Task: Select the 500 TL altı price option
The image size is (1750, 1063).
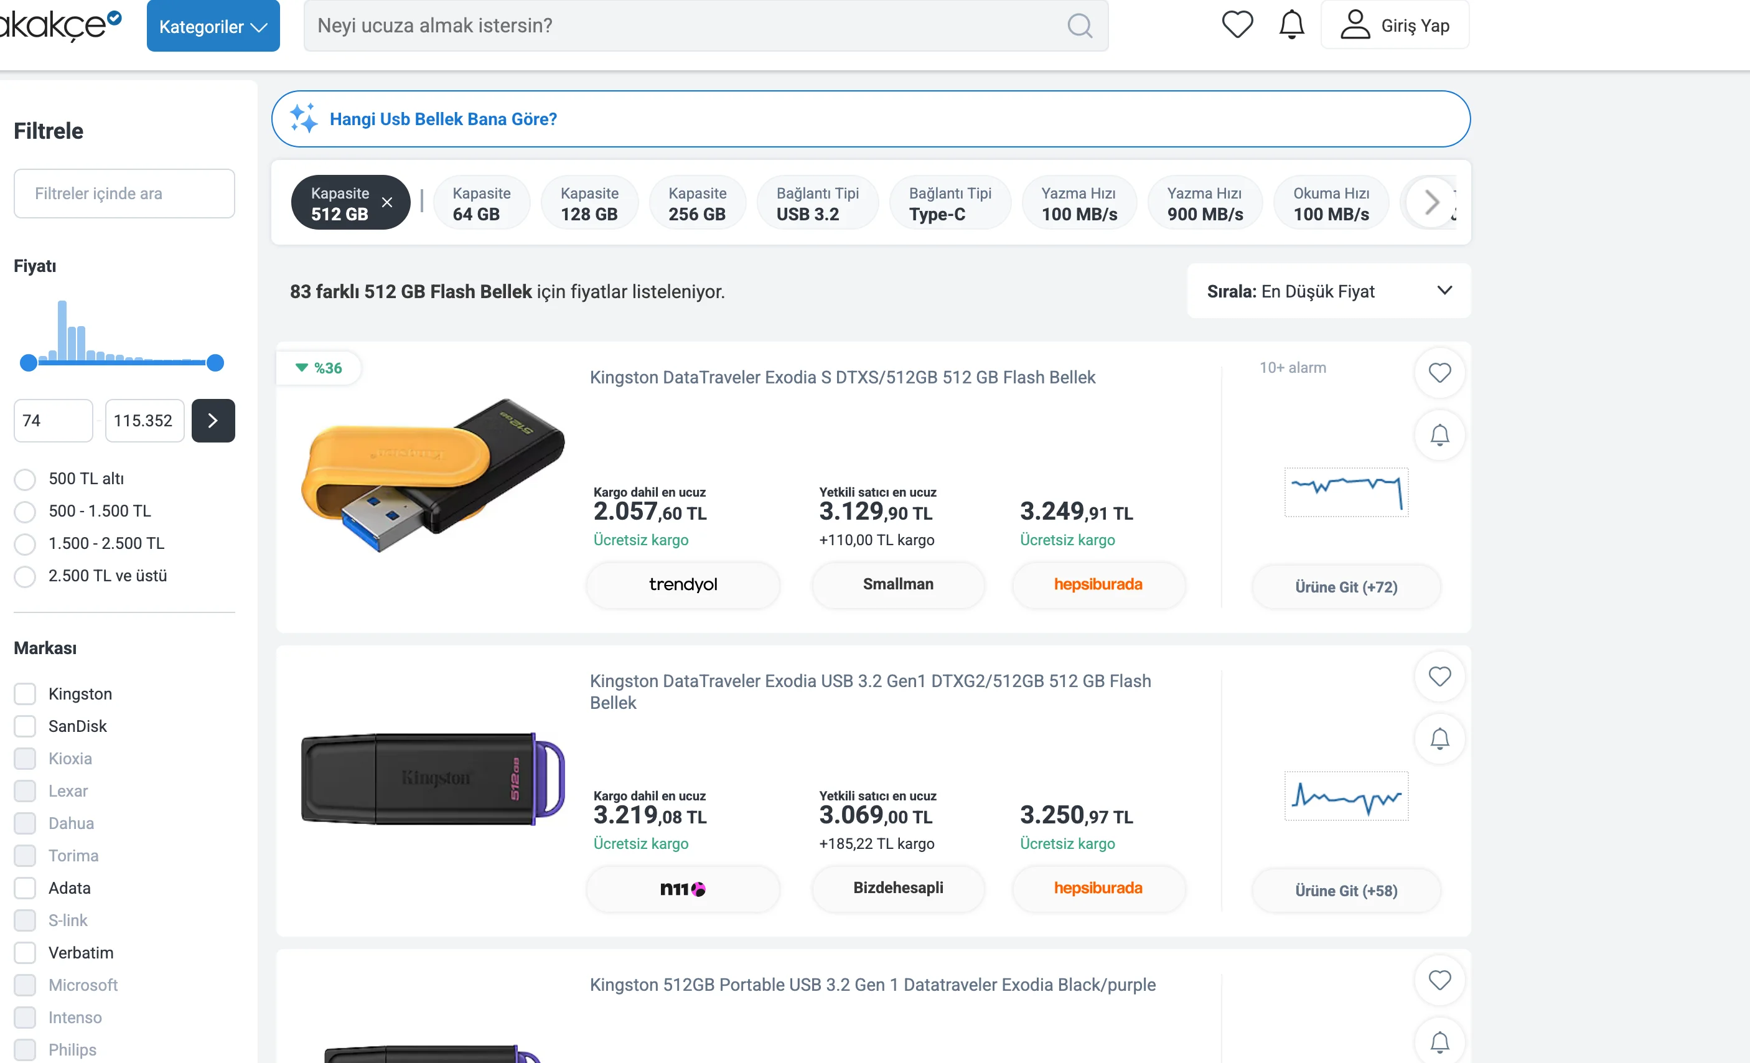Action: [25, 479]
